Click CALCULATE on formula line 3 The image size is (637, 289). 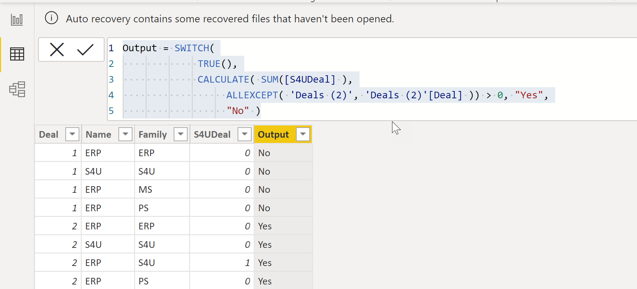223,79
